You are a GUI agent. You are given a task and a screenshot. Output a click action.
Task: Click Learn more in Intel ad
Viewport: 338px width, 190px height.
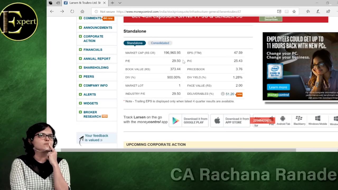(278, 87)
